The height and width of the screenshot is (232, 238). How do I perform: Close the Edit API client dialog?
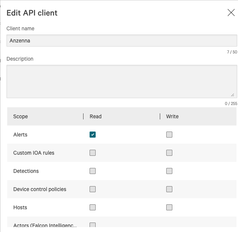point(231,13)
